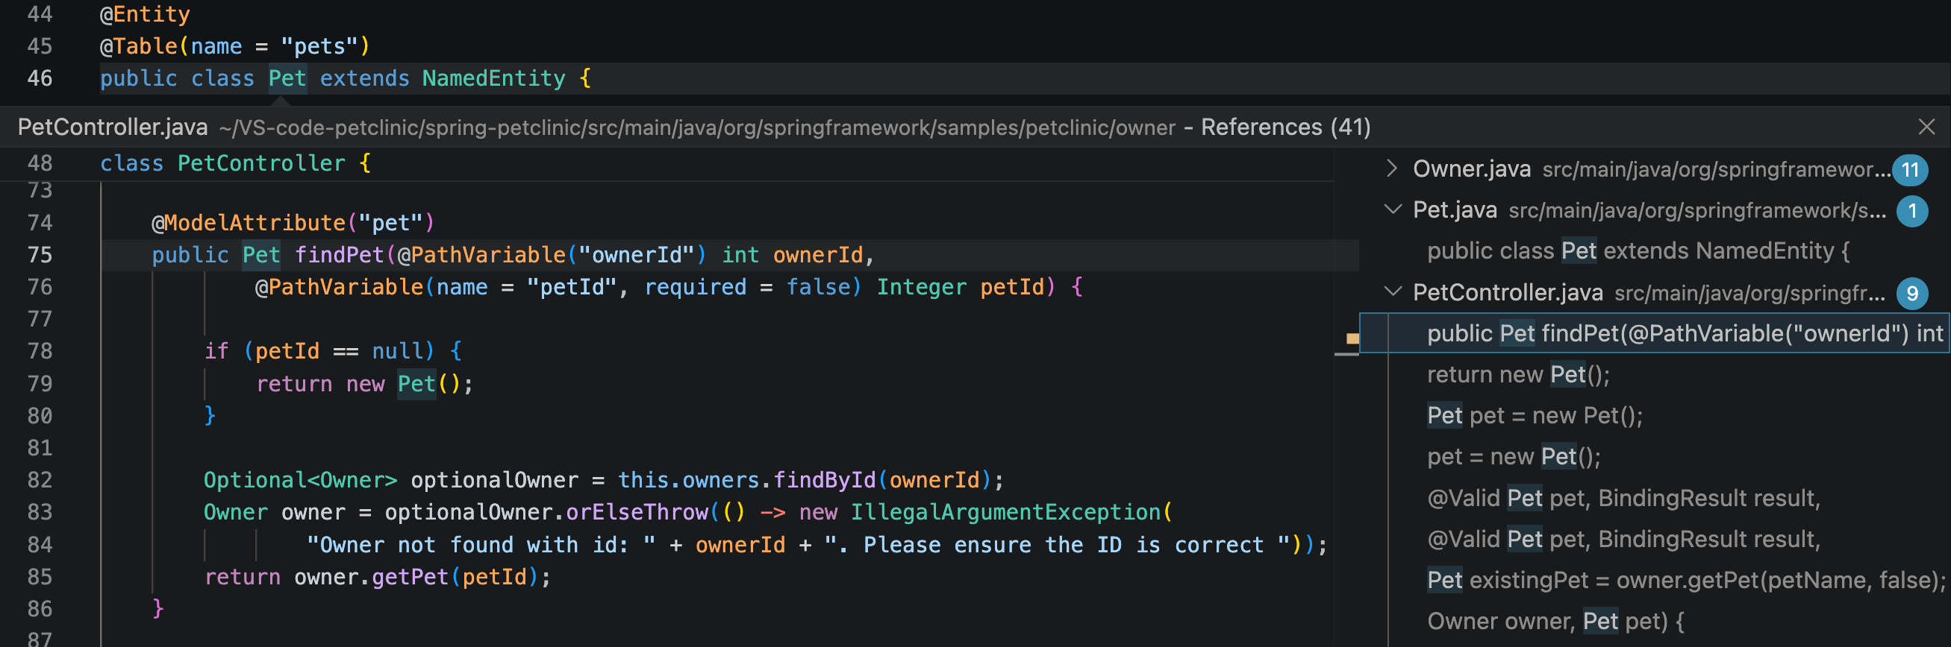This screenshot has width=1951, height=647.
Task: Click the peek editor overview ruler marker
Action: (x=1352, y=338)
